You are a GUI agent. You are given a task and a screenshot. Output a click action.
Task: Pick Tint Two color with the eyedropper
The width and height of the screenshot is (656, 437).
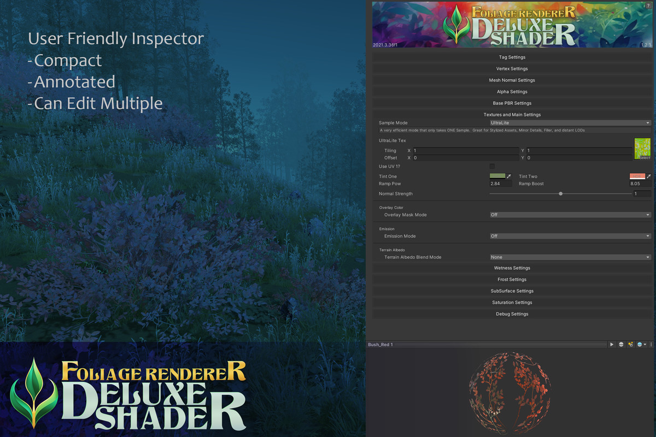[x=649, y=176]
